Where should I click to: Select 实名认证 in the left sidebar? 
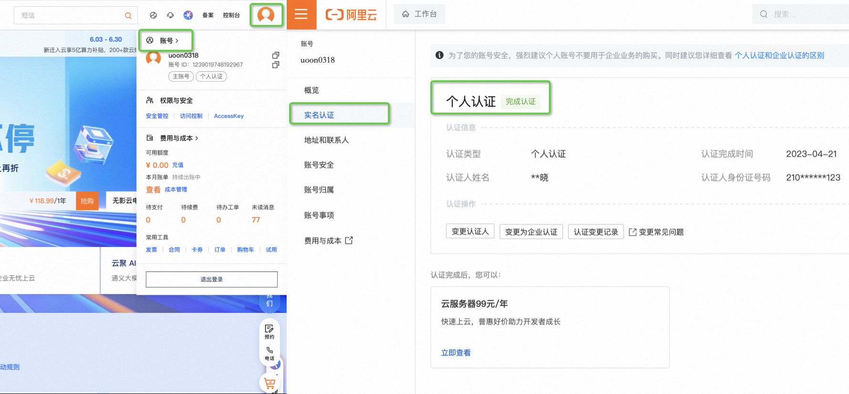[x=319, y=115]
